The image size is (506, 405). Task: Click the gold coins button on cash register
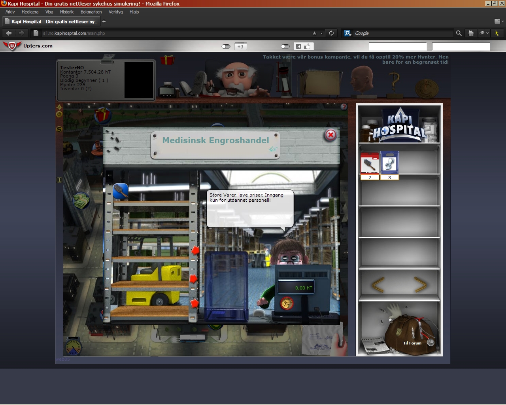tap(287, 303)
